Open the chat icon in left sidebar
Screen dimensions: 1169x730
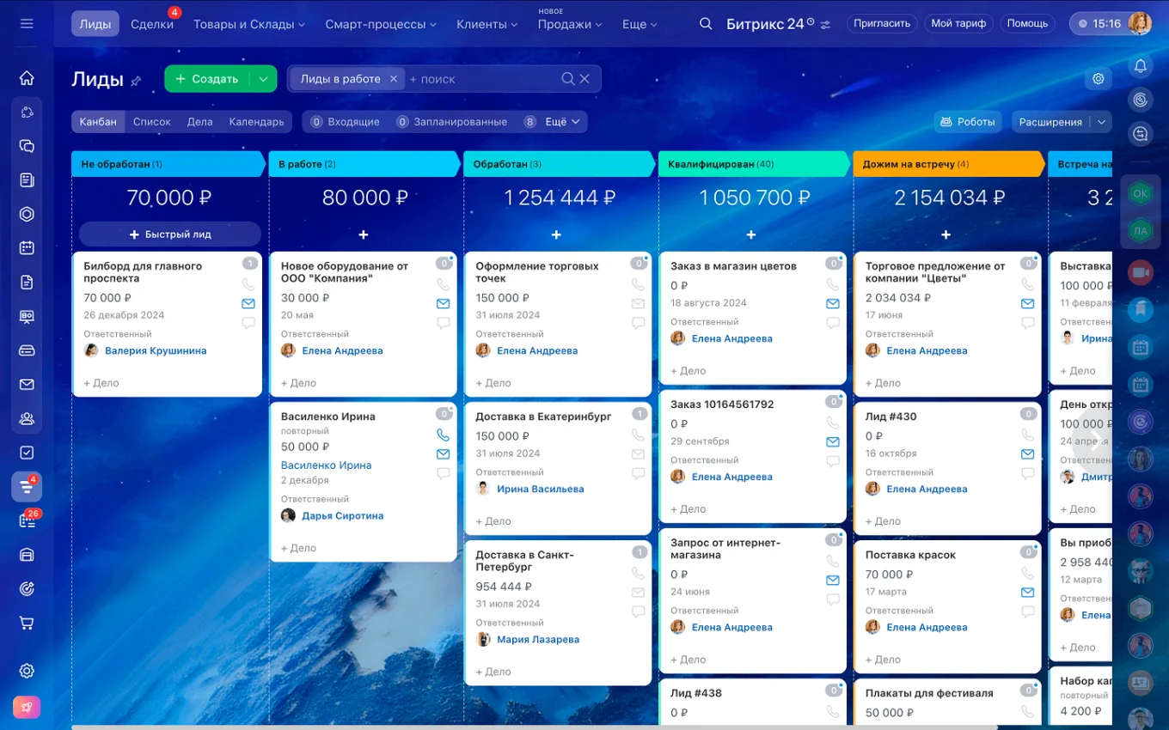click(x=26, y=146)
